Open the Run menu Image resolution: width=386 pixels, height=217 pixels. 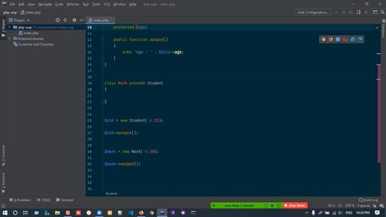pos(86,4)
